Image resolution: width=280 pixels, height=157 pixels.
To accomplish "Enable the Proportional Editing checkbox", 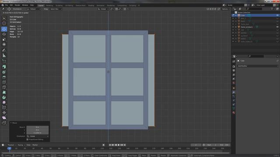I will (x=27, y=140).
